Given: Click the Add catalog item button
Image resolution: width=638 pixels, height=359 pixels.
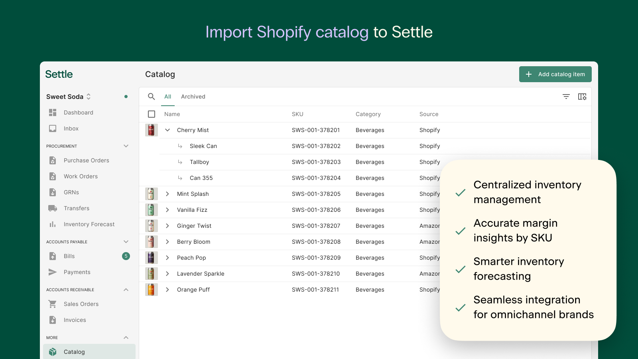Looking at the screenshot, I should click(x=555, y=74).
